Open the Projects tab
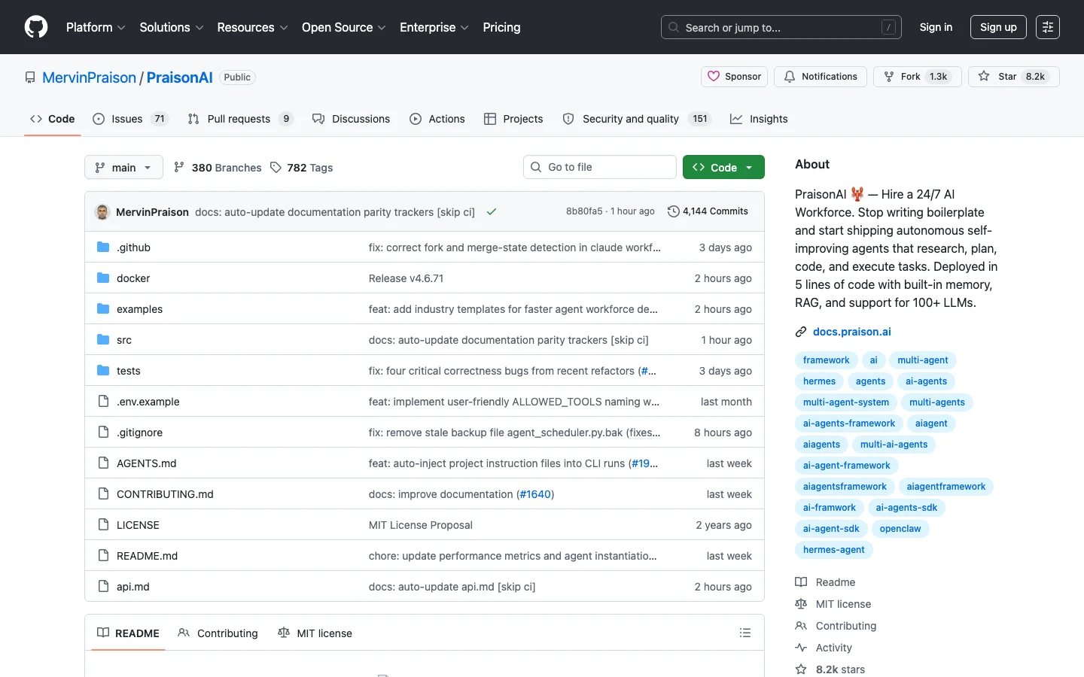 [x=513, y=119]
